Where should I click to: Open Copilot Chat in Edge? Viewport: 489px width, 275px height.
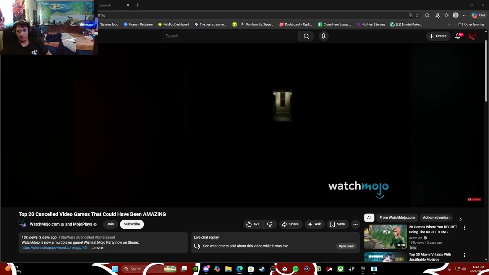click(x=478, y=15)
